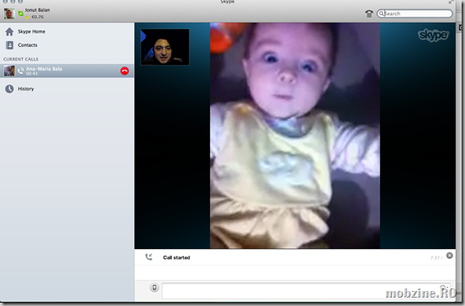
Task: Click the Search field
Action: point(415,13)
